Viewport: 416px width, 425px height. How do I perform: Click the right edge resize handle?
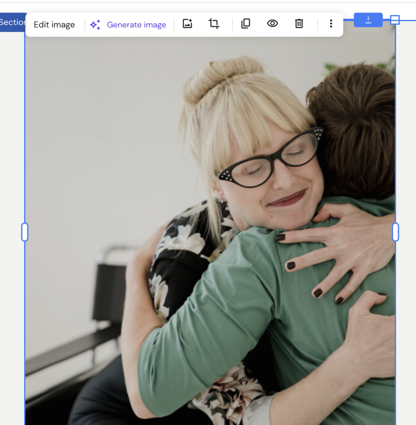click(x=396, y=232)
